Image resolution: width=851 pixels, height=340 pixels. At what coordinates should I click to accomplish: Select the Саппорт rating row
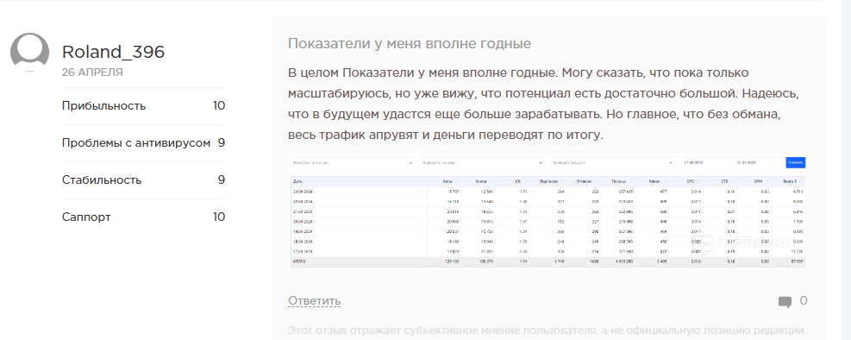[x=143, y=217]
